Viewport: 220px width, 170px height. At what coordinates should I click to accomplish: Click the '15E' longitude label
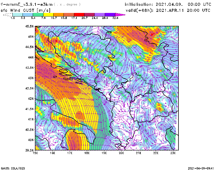35,153
